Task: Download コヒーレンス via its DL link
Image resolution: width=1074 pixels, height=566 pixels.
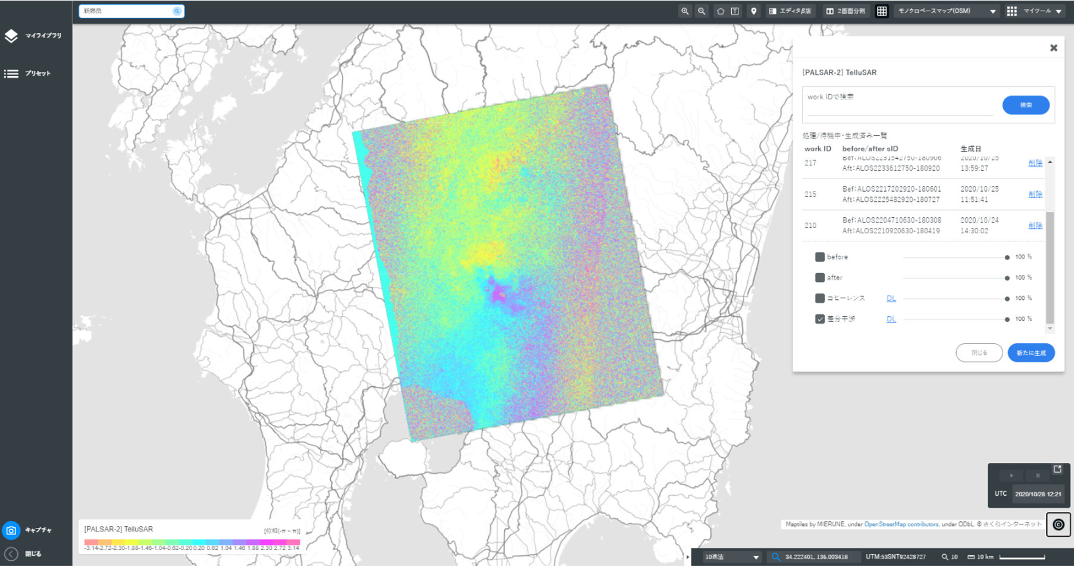Action: [891, 299]
